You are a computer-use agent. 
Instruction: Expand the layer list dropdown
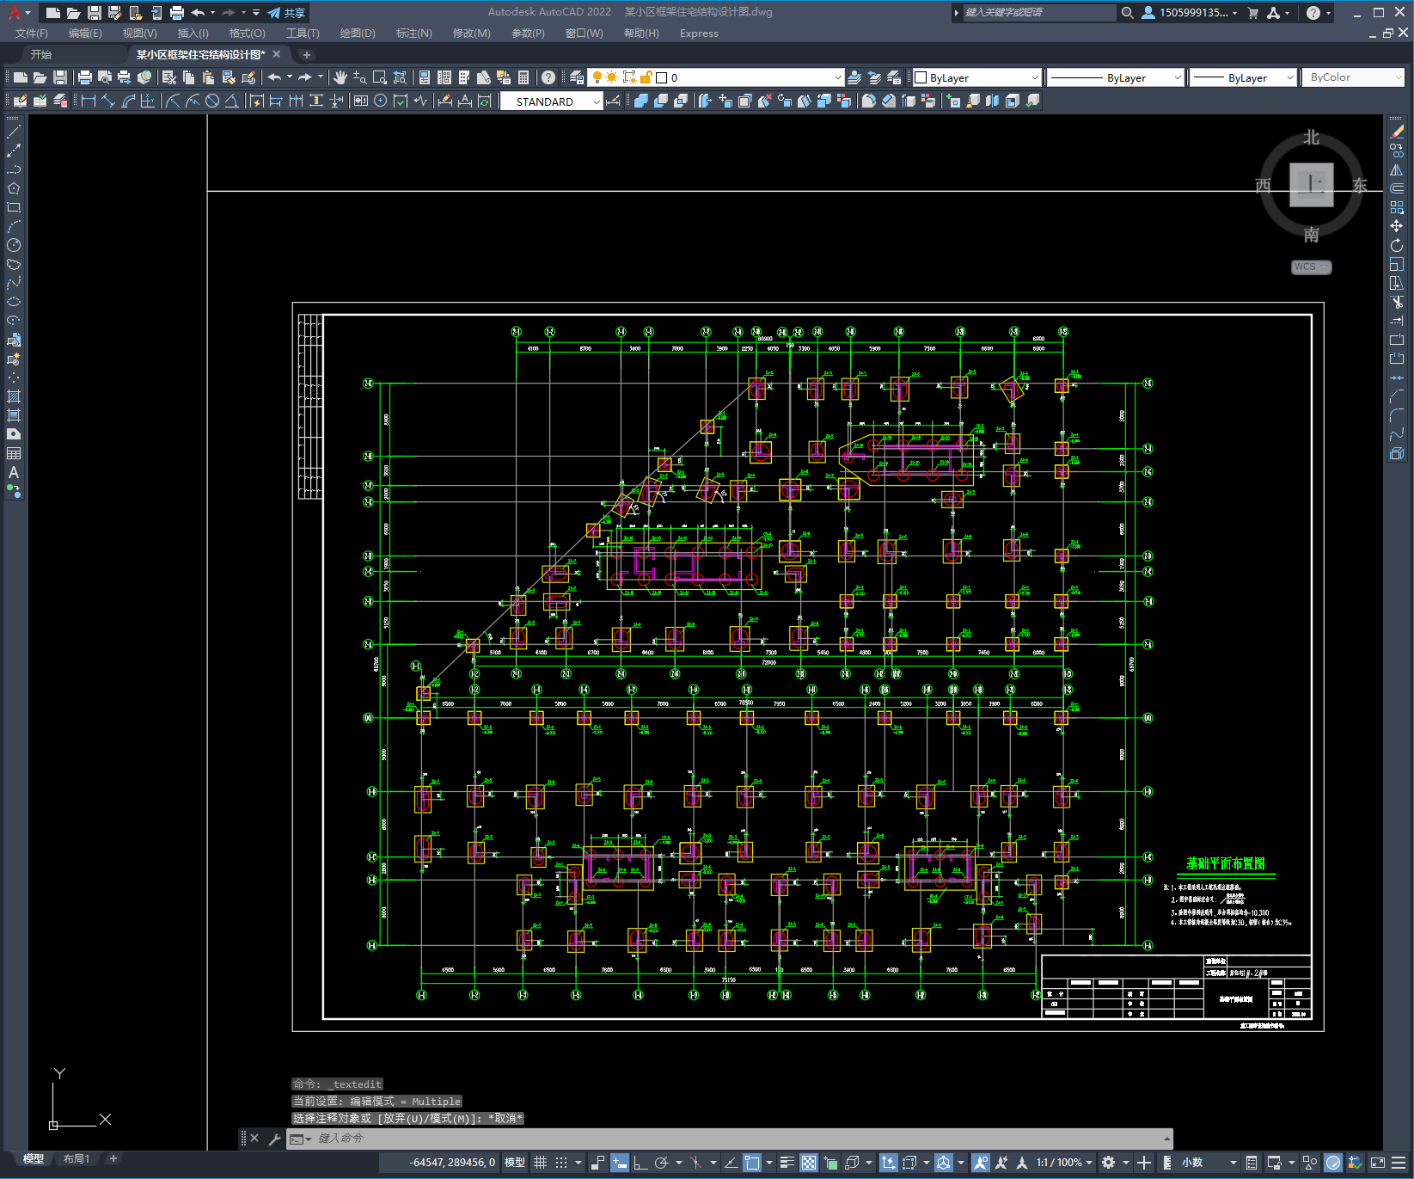837,77
